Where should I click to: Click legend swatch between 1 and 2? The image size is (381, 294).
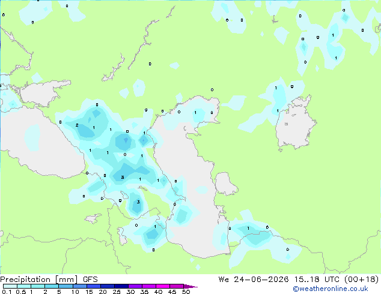point(38,286)
